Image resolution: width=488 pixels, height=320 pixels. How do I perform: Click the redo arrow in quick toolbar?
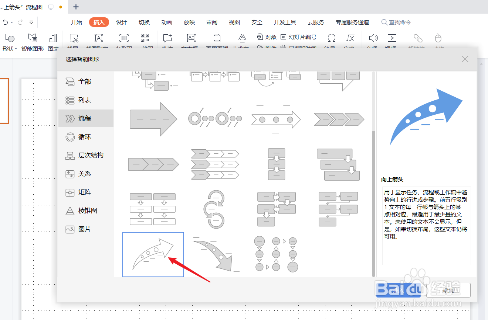20,22
